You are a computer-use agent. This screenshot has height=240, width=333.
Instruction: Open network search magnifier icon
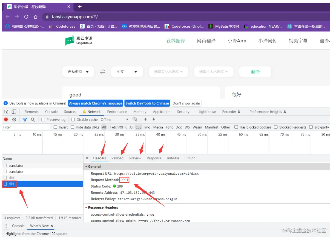point(33,119)
